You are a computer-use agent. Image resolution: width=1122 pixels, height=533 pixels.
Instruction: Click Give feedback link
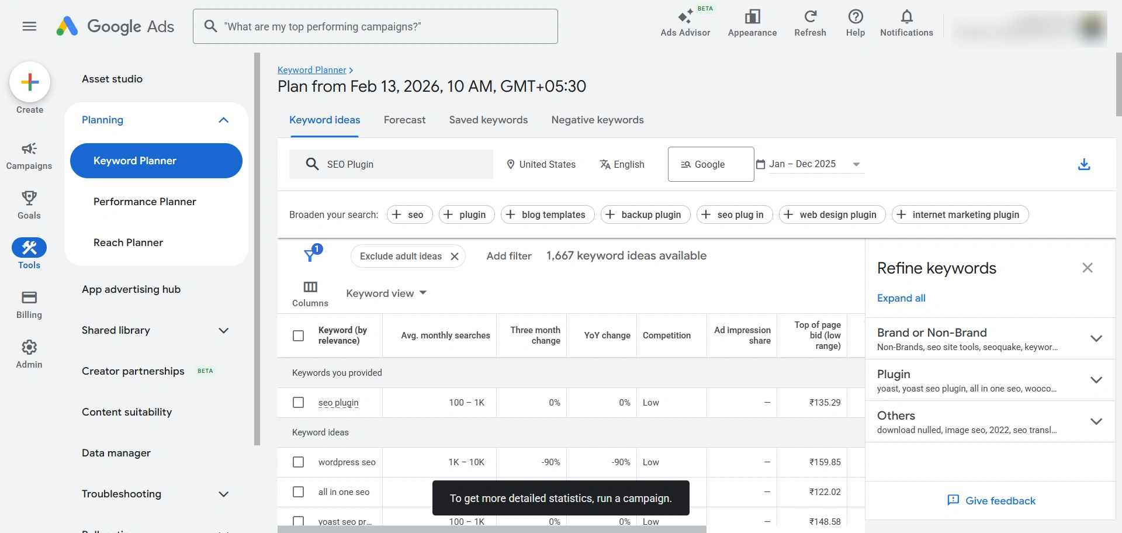tap(991, 500)
